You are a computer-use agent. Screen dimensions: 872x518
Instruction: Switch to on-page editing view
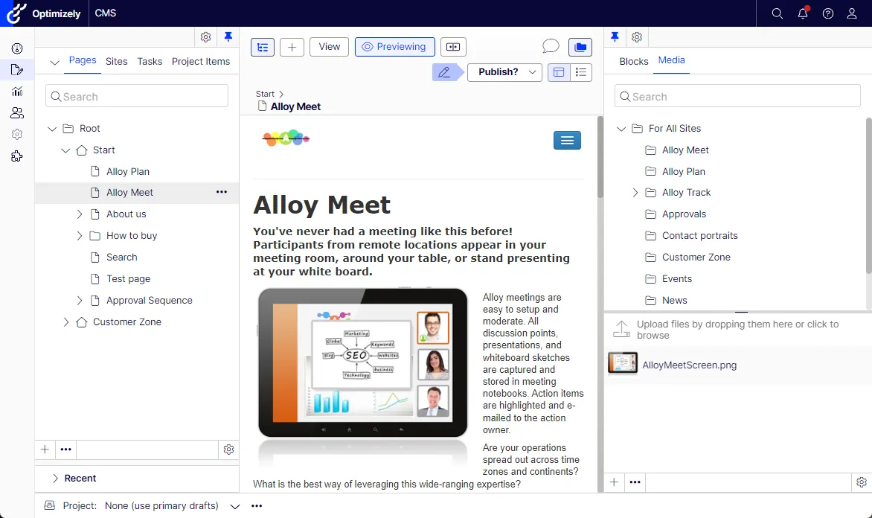click(x=559, y=72)
